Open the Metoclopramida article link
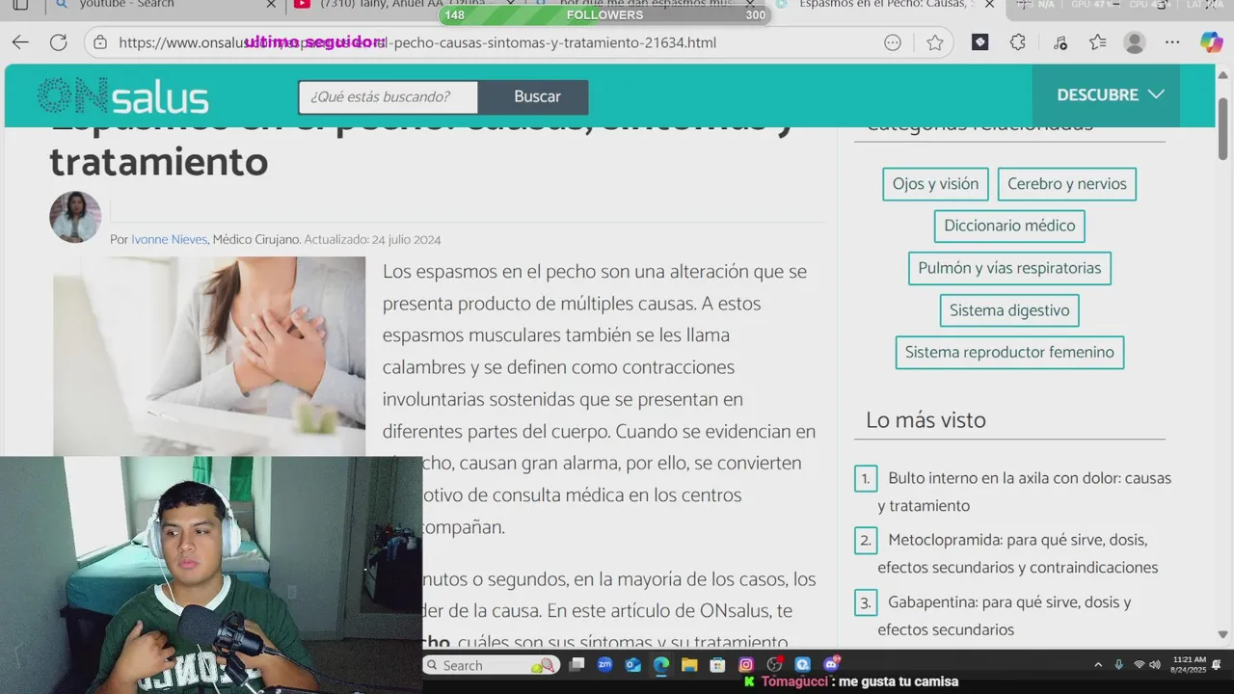The width and height of the screenshot is (1234, 694). tap(1017, 553)
